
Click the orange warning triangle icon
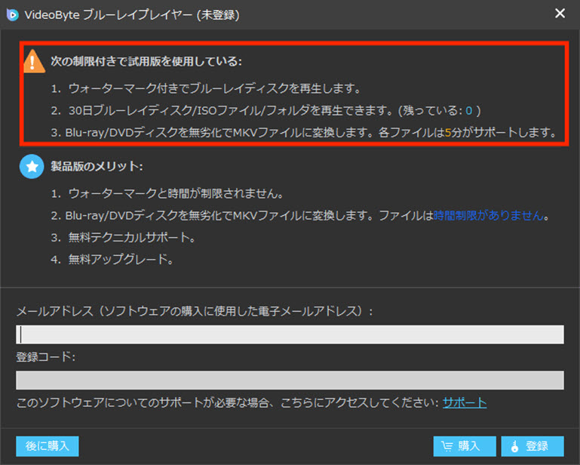point(33,61)
